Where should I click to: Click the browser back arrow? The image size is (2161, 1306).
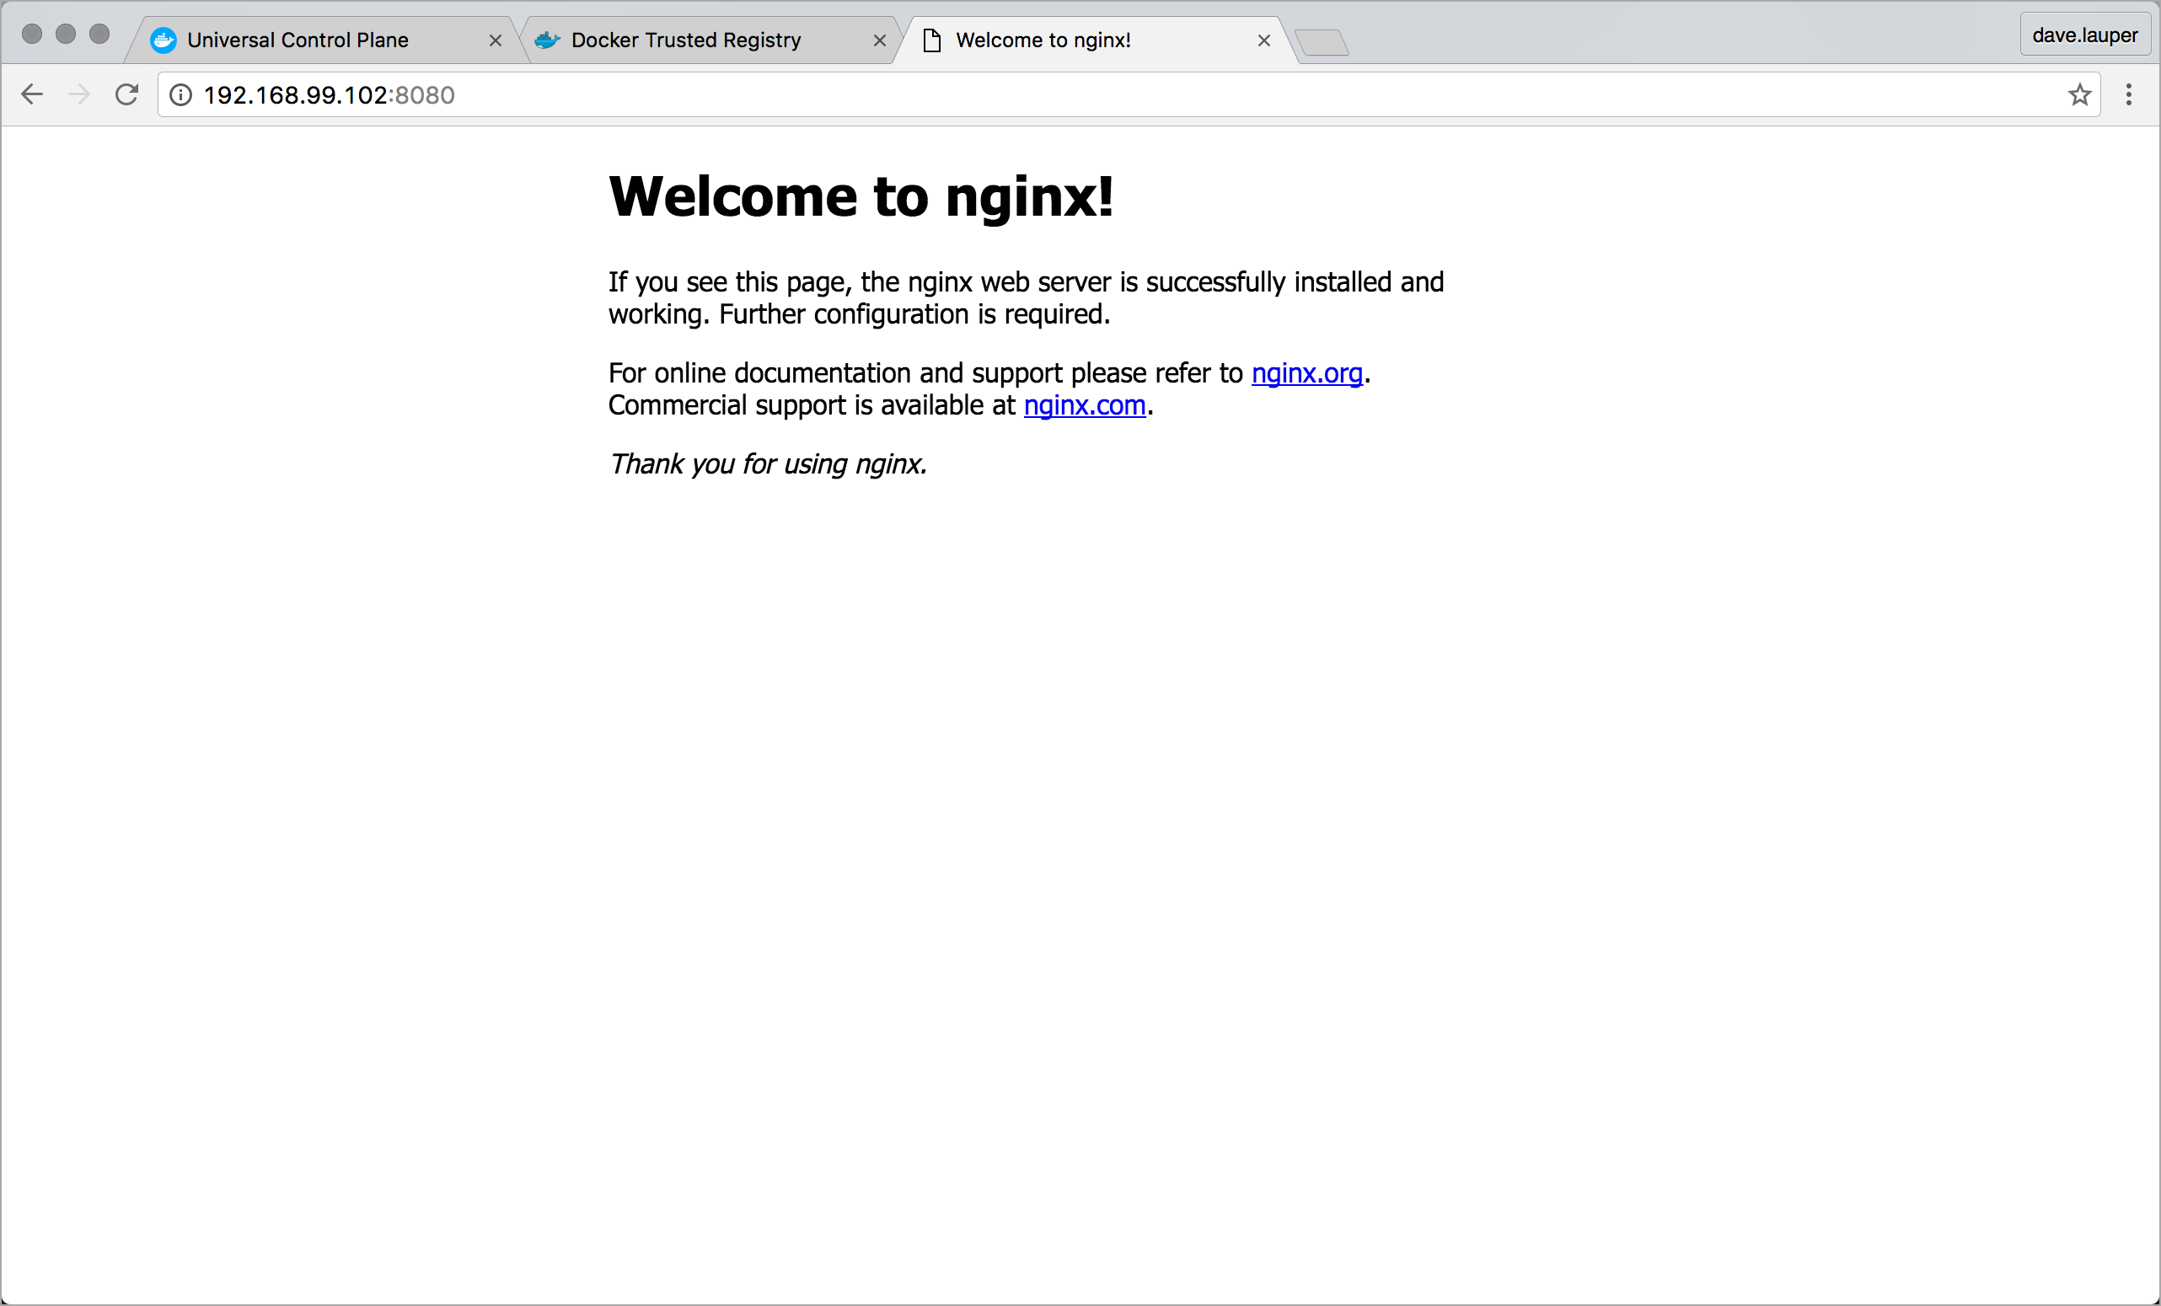click(31, 94)
